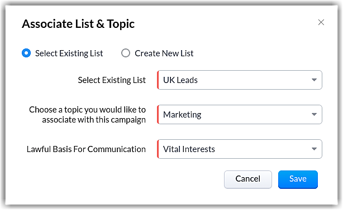Click the caret arrow on Marketing field
This screenshot has width=343, height=210.
tap(314, 115)
